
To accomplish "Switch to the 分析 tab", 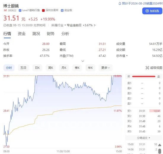I will (65, 34).
